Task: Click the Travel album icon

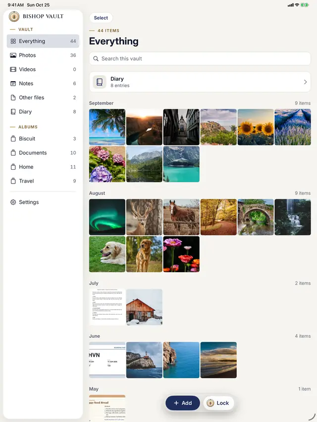Action: [13, 181]
